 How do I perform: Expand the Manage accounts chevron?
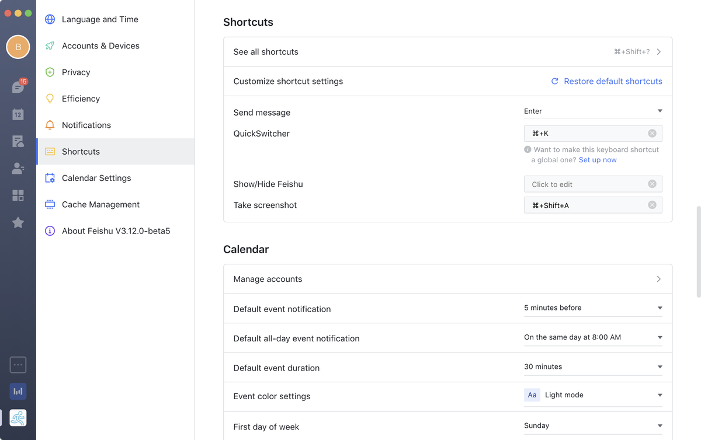click(x=658, y=279)
